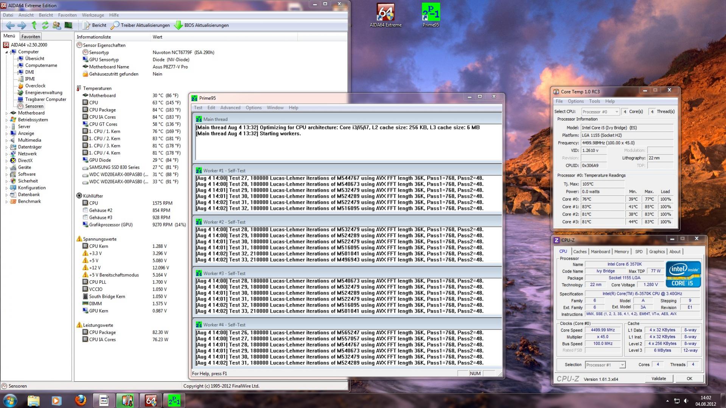Open the Bericht report toolbar button
726x408 pixels.
[95, 25]
